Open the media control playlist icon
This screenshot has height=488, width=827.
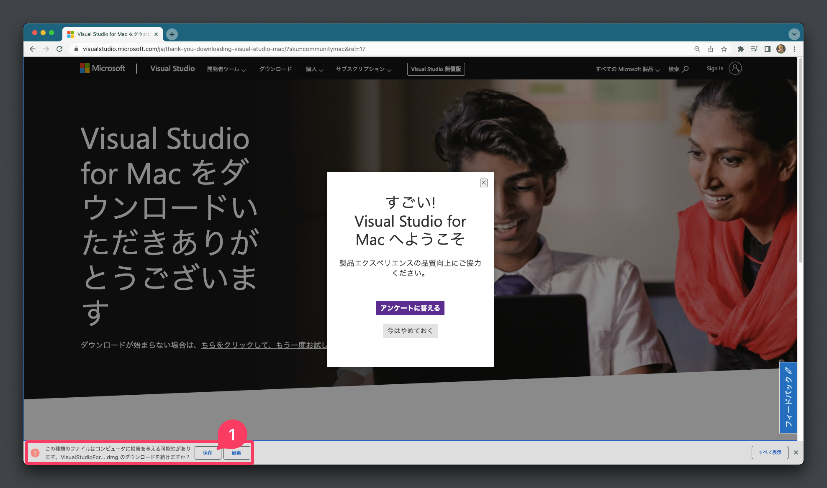pyautogui.click(x=754, y=49)
